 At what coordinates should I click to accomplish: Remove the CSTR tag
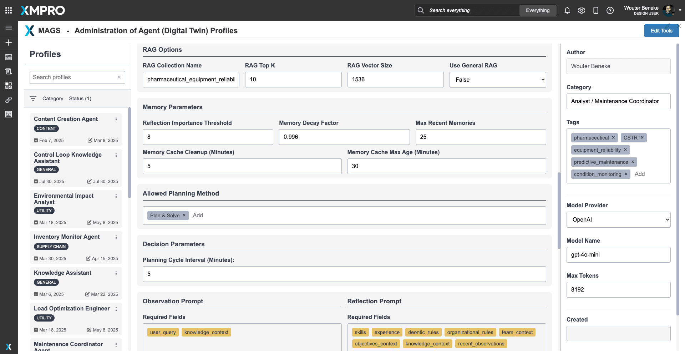coord(642,138)
